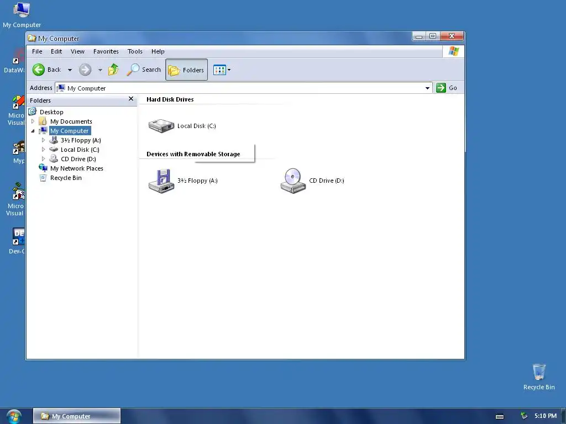Go up one folder level

[113, 70]
